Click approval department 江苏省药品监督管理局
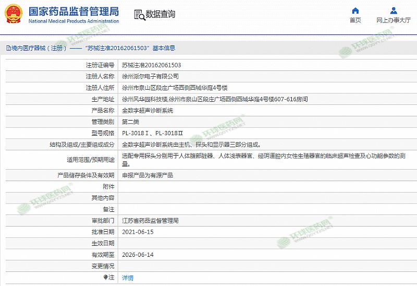The width and height of the screenshot is (417, 286). tap(150, 221)
